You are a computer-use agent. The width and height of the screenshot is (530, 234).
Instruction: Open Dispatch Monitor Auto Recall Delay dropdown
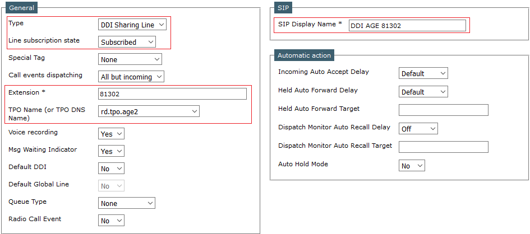tap(418, 128)
